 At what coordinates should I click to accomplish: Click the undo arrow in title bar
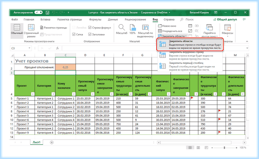54,13
